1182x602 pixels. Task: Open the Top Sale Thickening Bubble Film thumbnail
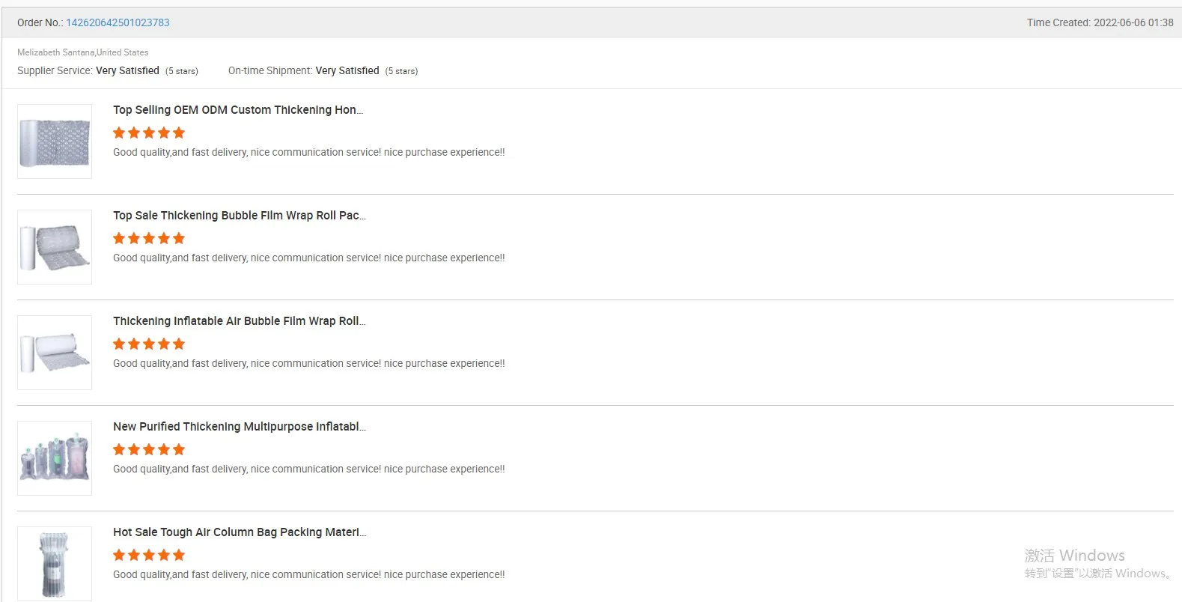pos(55,247)
